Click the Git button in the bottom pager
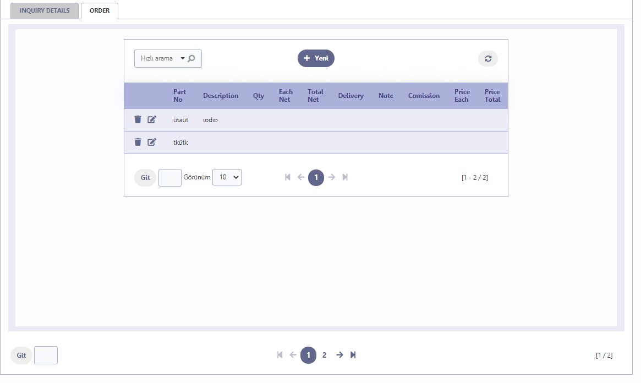The image size is (641, 383). click(x=21, y=355)
